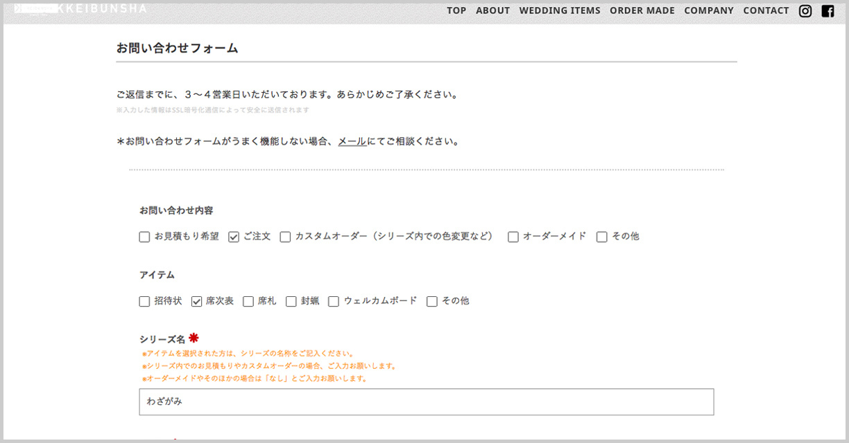
Task: Open the ABOUT page
Action: pos(492,11)
